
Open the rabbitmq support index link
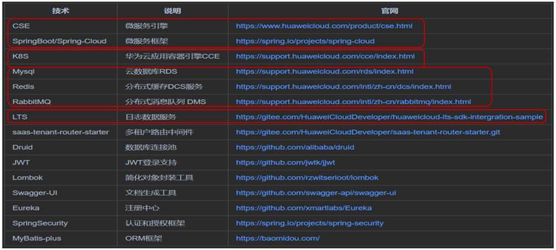[x=353, y=102]
